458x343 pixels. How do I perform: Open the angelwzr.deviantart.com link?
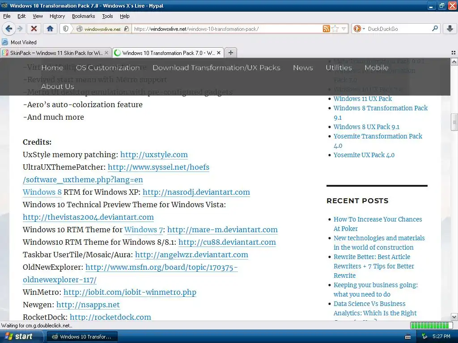point(191,255)
